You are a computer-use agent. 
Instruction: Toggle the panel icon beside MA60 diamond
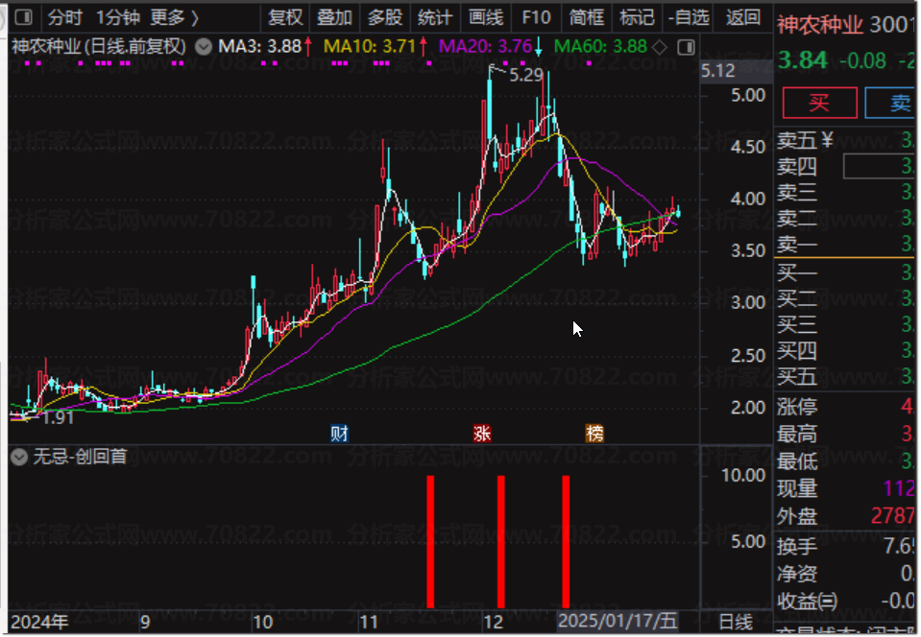686,47
